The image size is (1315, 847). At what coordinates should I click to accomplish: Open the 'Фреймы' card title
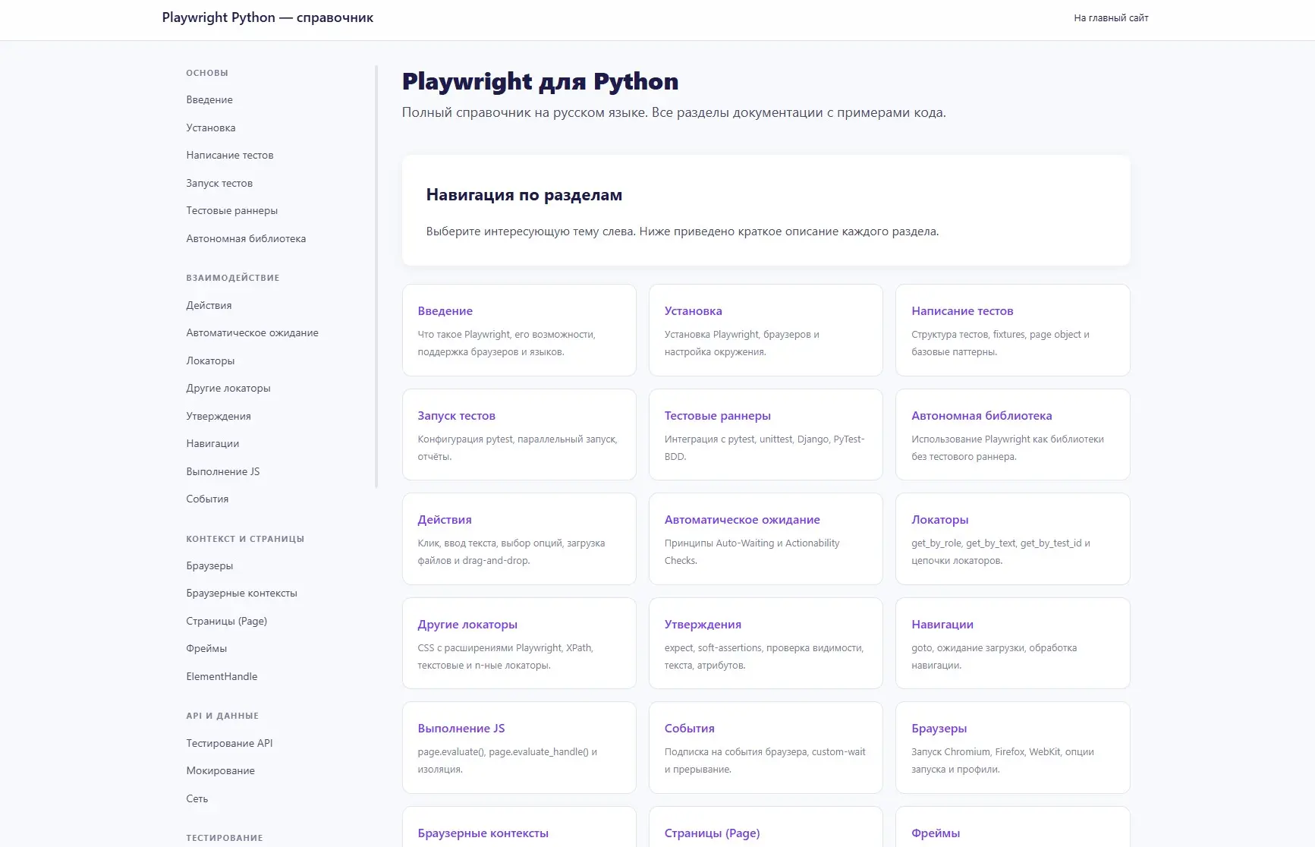pos(936,833)
